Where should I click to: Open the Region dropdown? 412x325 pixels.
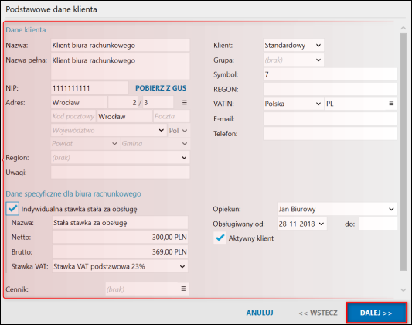pyautogui.click(x=184, y=158)
